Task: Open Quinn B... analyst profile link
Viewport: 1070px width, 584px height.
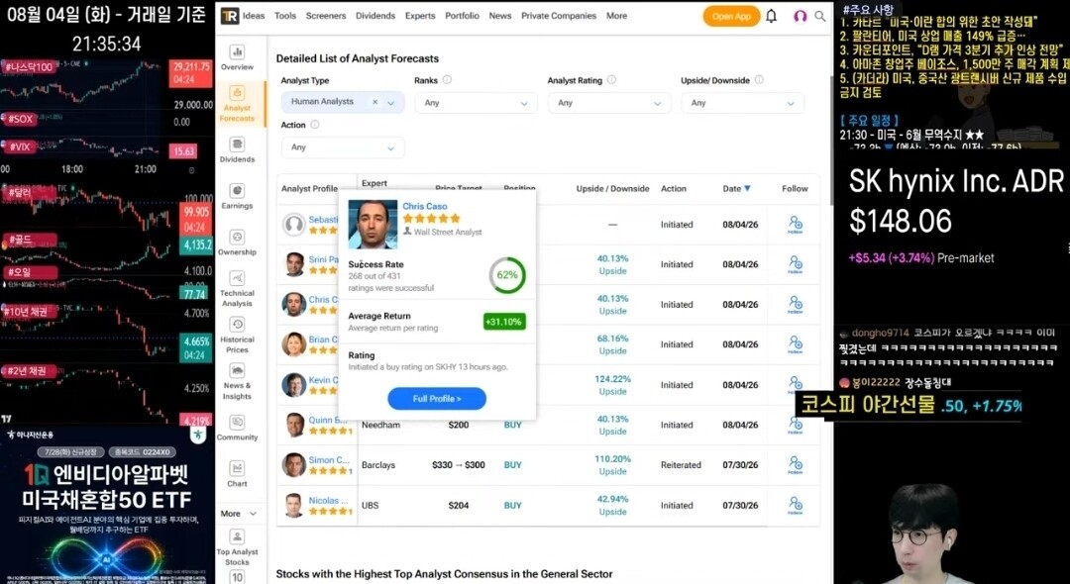Action: [x=328, y=420]
